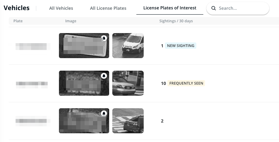Image resolution: width=279 pixels, height=142 pixels.
Task: Click the bell icon on the second plate image
Action: pos(104,76)
